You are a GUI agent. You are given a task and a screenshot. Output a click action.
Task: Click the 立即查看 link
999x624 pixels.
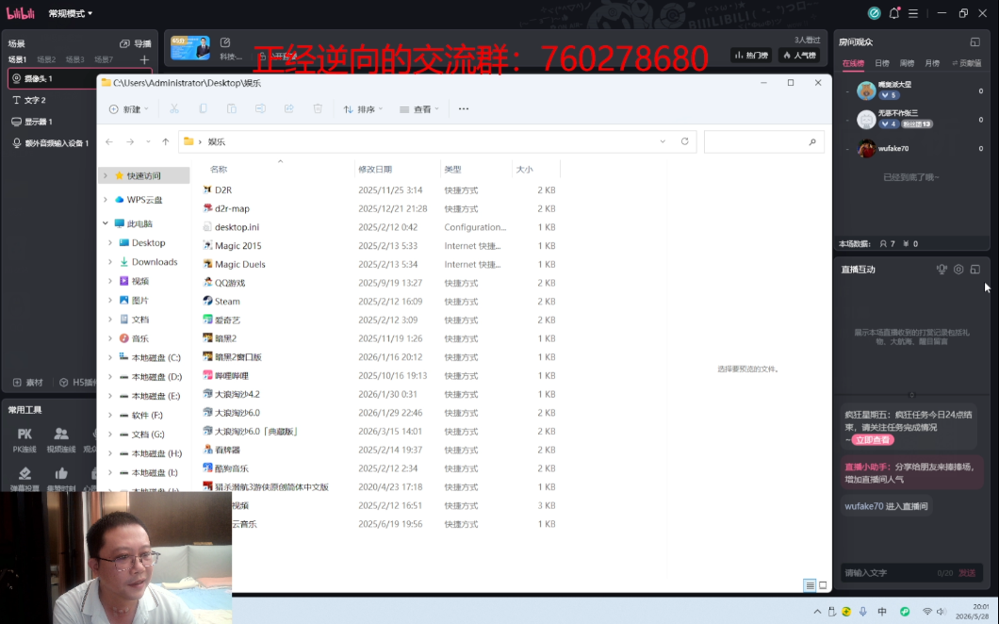point(872,440)
